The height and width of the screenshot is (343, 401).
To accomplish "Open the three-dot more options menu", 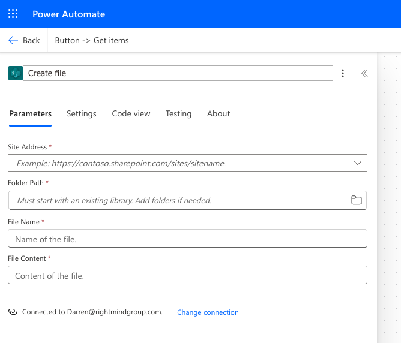I will (343, 73).
